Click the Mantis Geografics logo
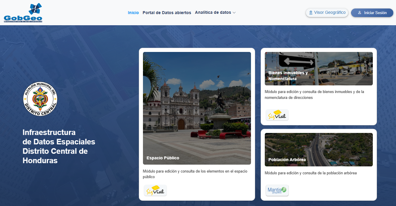This screenshot has height=206, width=396. click(x=277, y=190)
